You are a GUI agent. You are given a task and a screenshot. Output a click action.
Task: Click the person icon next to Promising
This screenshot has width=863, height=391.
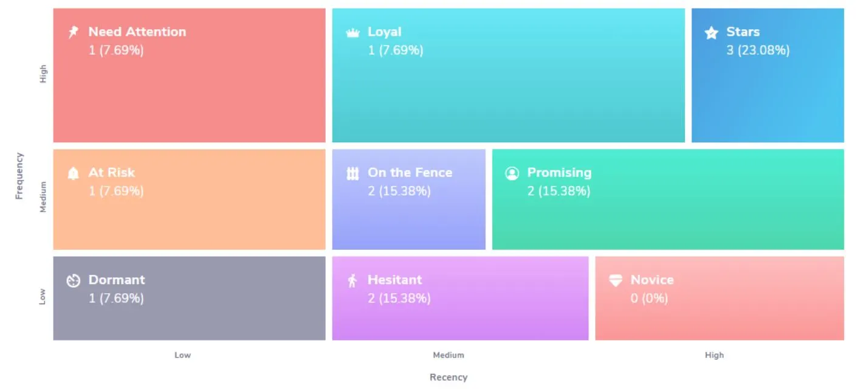coord(512,173)
